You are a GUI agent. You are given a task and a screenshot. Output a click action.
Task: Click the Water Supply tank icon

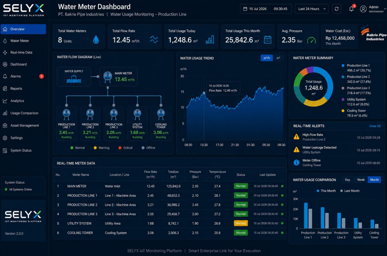point(74,79)
